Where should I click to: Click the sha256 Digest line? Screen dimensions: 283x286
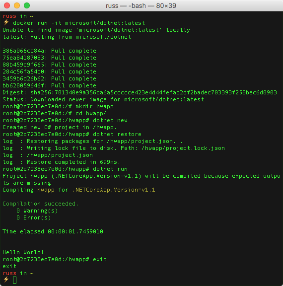tap(140, 92)
